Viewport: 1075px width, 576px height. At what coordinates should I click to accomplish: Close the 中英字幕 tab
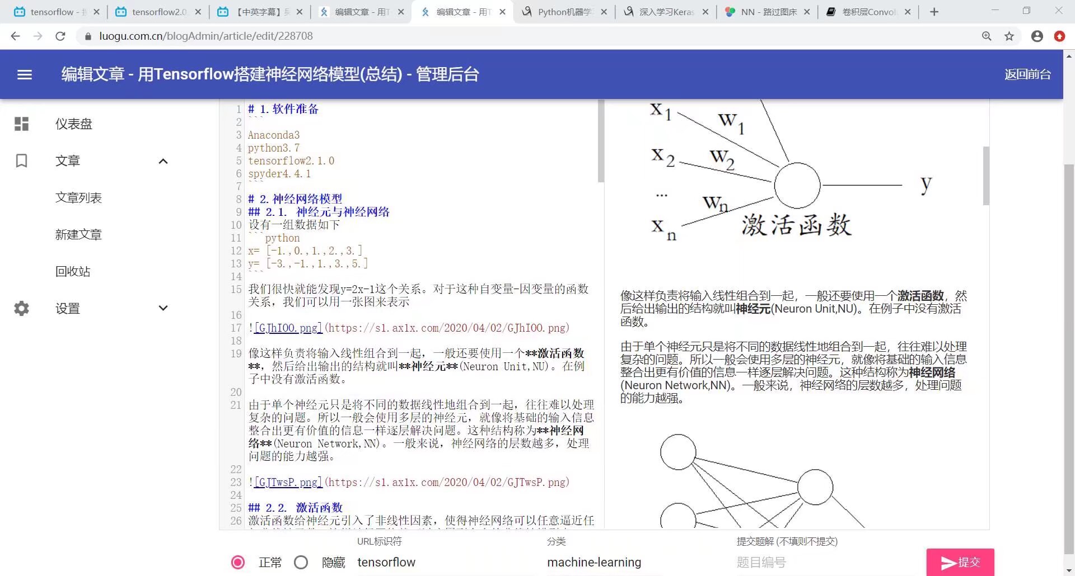[x=299, y=12]
